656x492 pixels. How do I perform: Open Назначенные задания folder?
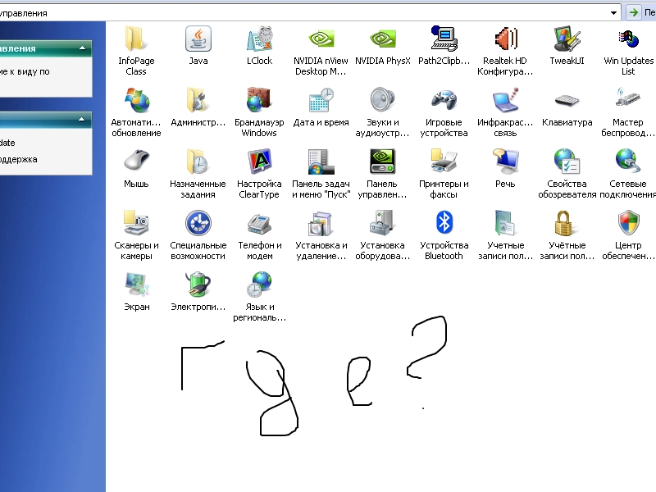(x=198, y=162)
